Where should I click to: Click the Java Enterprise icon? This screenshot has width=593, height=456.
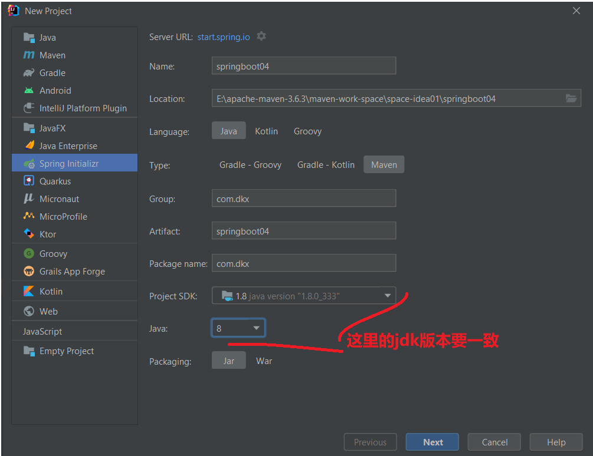[29, 146]
